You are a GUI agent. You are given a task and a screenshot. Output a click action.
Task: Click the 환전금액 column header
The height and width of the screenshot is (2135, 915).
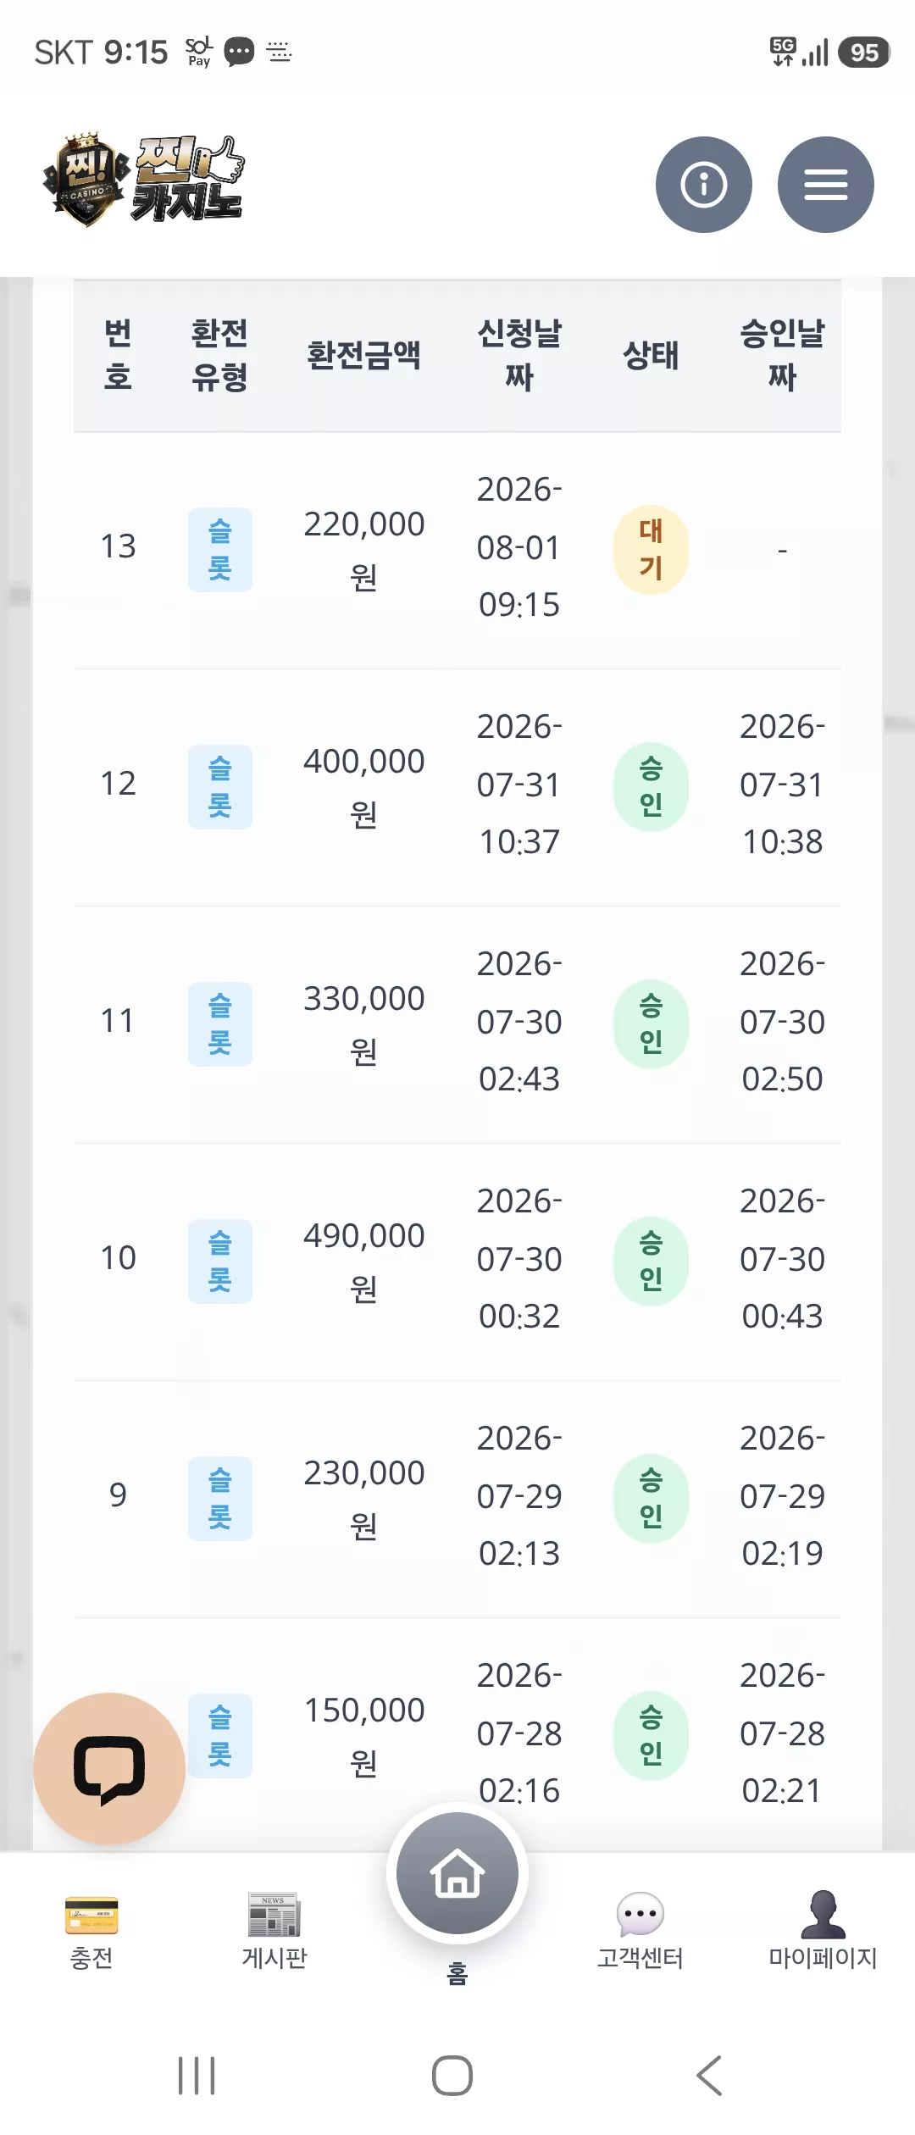coord(364,355)
